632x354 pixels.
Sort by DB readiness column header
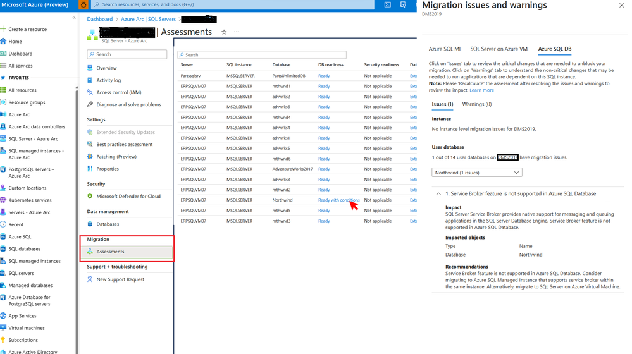pyautogui.click(x=330, y=65)
